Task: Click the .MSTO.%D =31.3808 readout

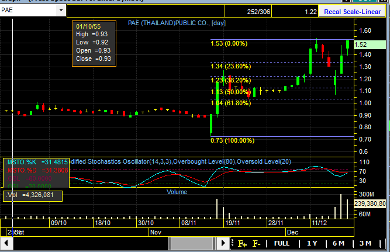Action: coord(37,170)
